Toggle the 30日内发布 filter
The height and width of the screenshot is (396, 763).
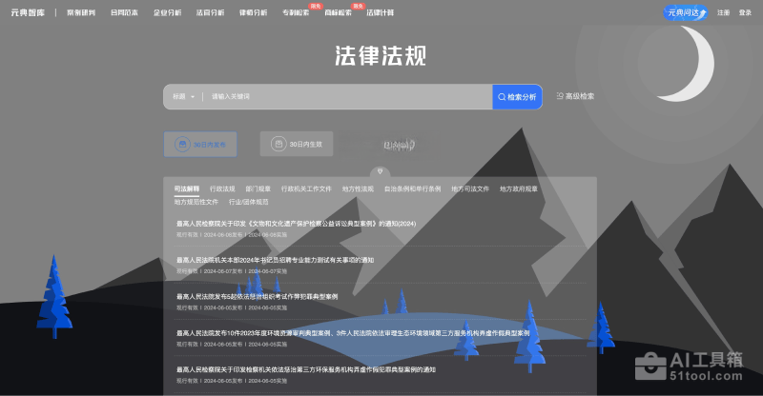(x=200, y=145)
